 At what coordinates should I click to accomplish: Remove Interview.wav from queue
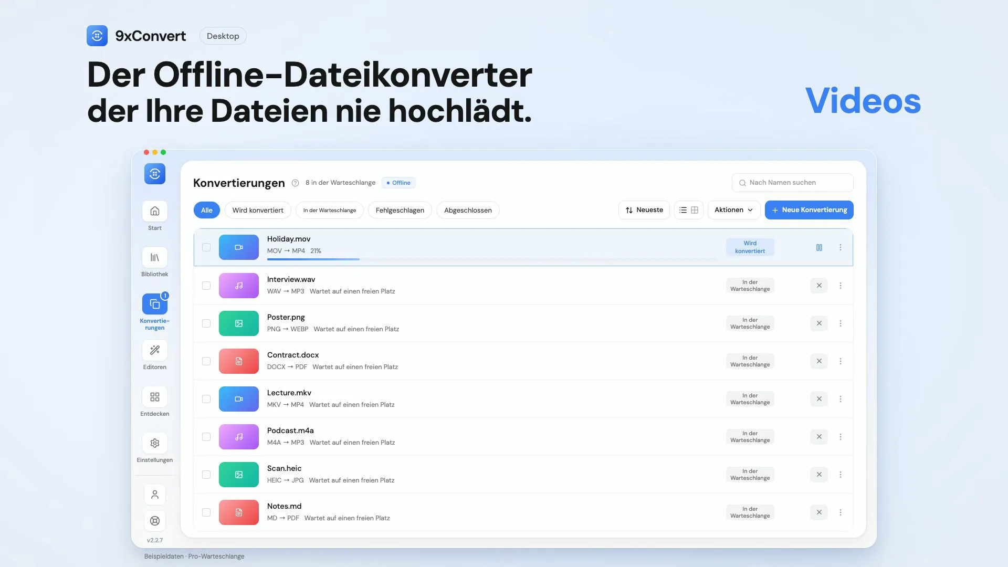819,286
